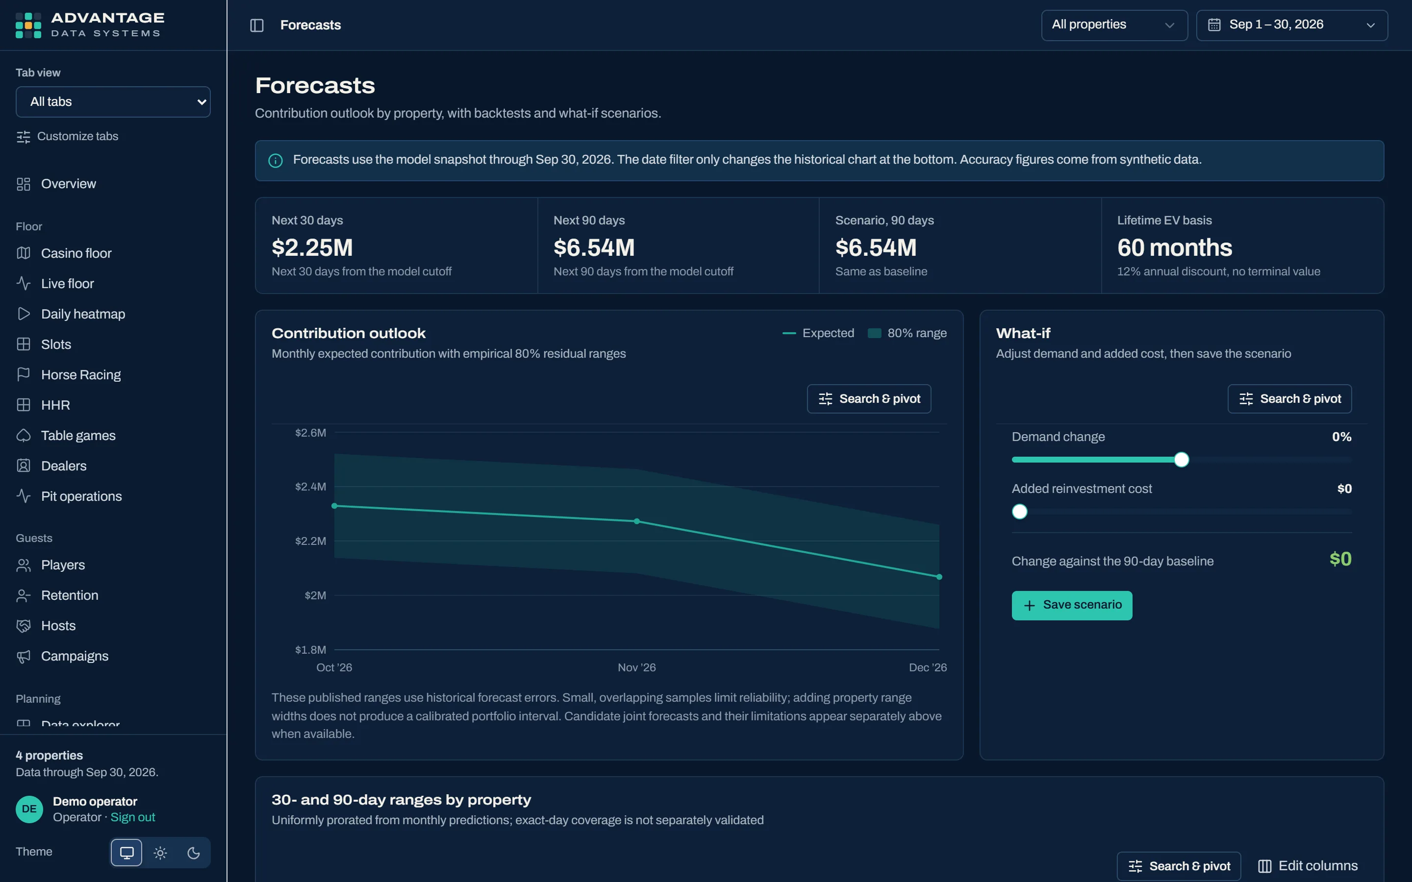
Task: Click the Added reinvestment cost slider handle
Action: click(1019, 512)
